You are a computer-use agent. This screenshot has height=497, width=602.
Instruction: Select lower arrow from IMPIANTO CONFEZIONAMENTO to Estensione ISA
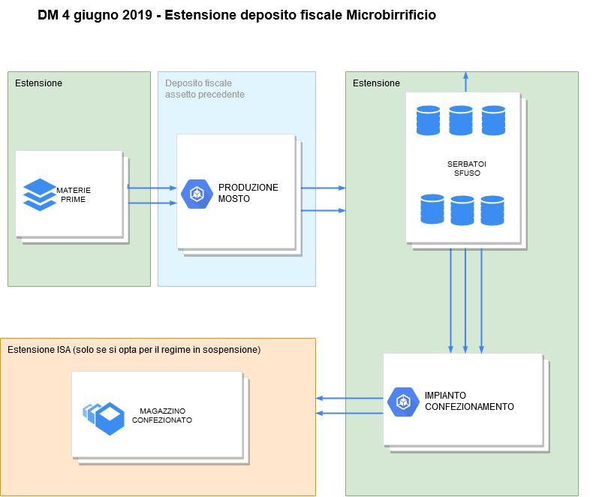tap(349, 413)
